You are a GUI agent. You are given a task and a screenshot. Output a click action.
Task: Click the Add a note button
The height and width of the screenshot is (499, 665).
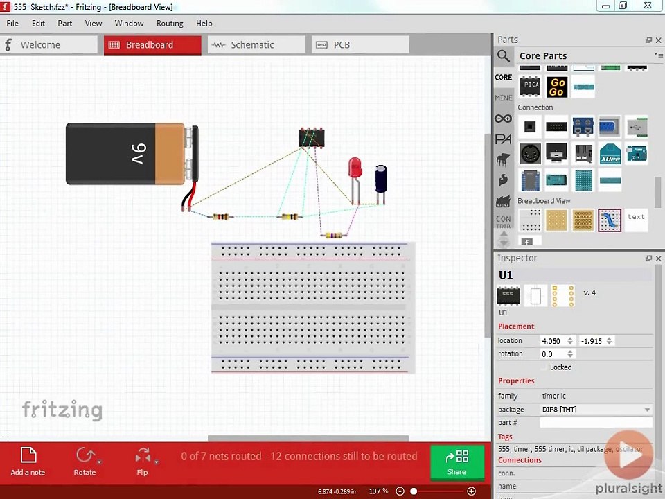pos(28,462)
